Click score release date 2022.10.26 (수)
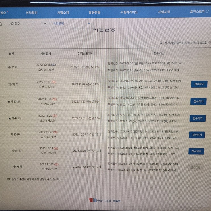211x211 pixels. click(86, 67)
